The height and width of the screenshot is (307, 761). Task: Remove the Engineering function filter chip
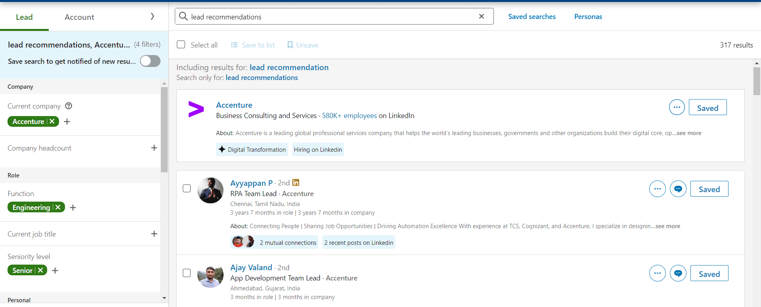(58, 207)
